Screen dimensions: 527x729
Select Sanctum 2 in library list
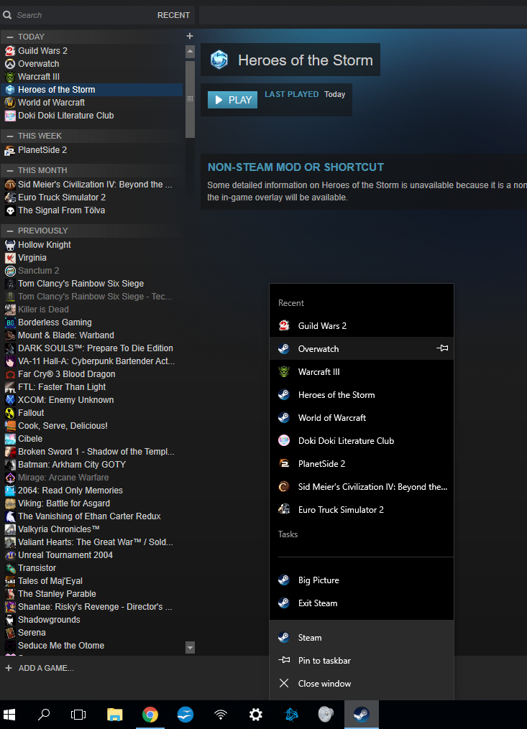(92, 271)
